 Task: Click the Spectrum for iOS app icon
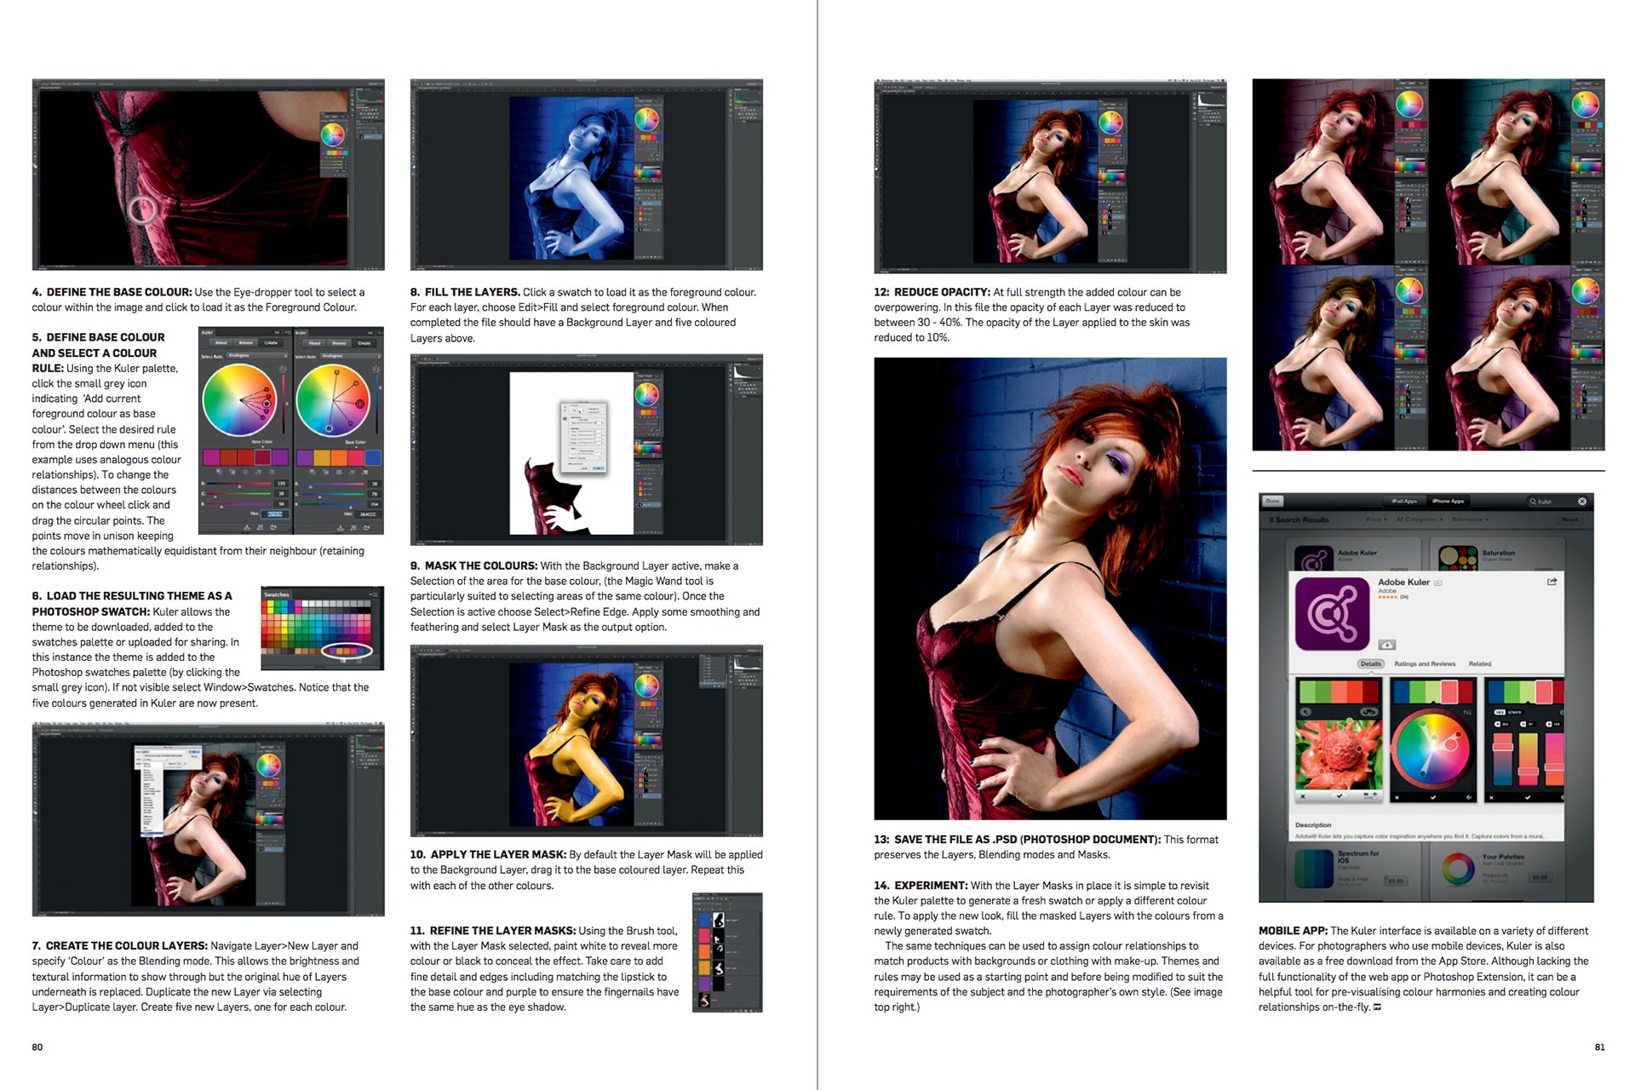pos(1314,869)
